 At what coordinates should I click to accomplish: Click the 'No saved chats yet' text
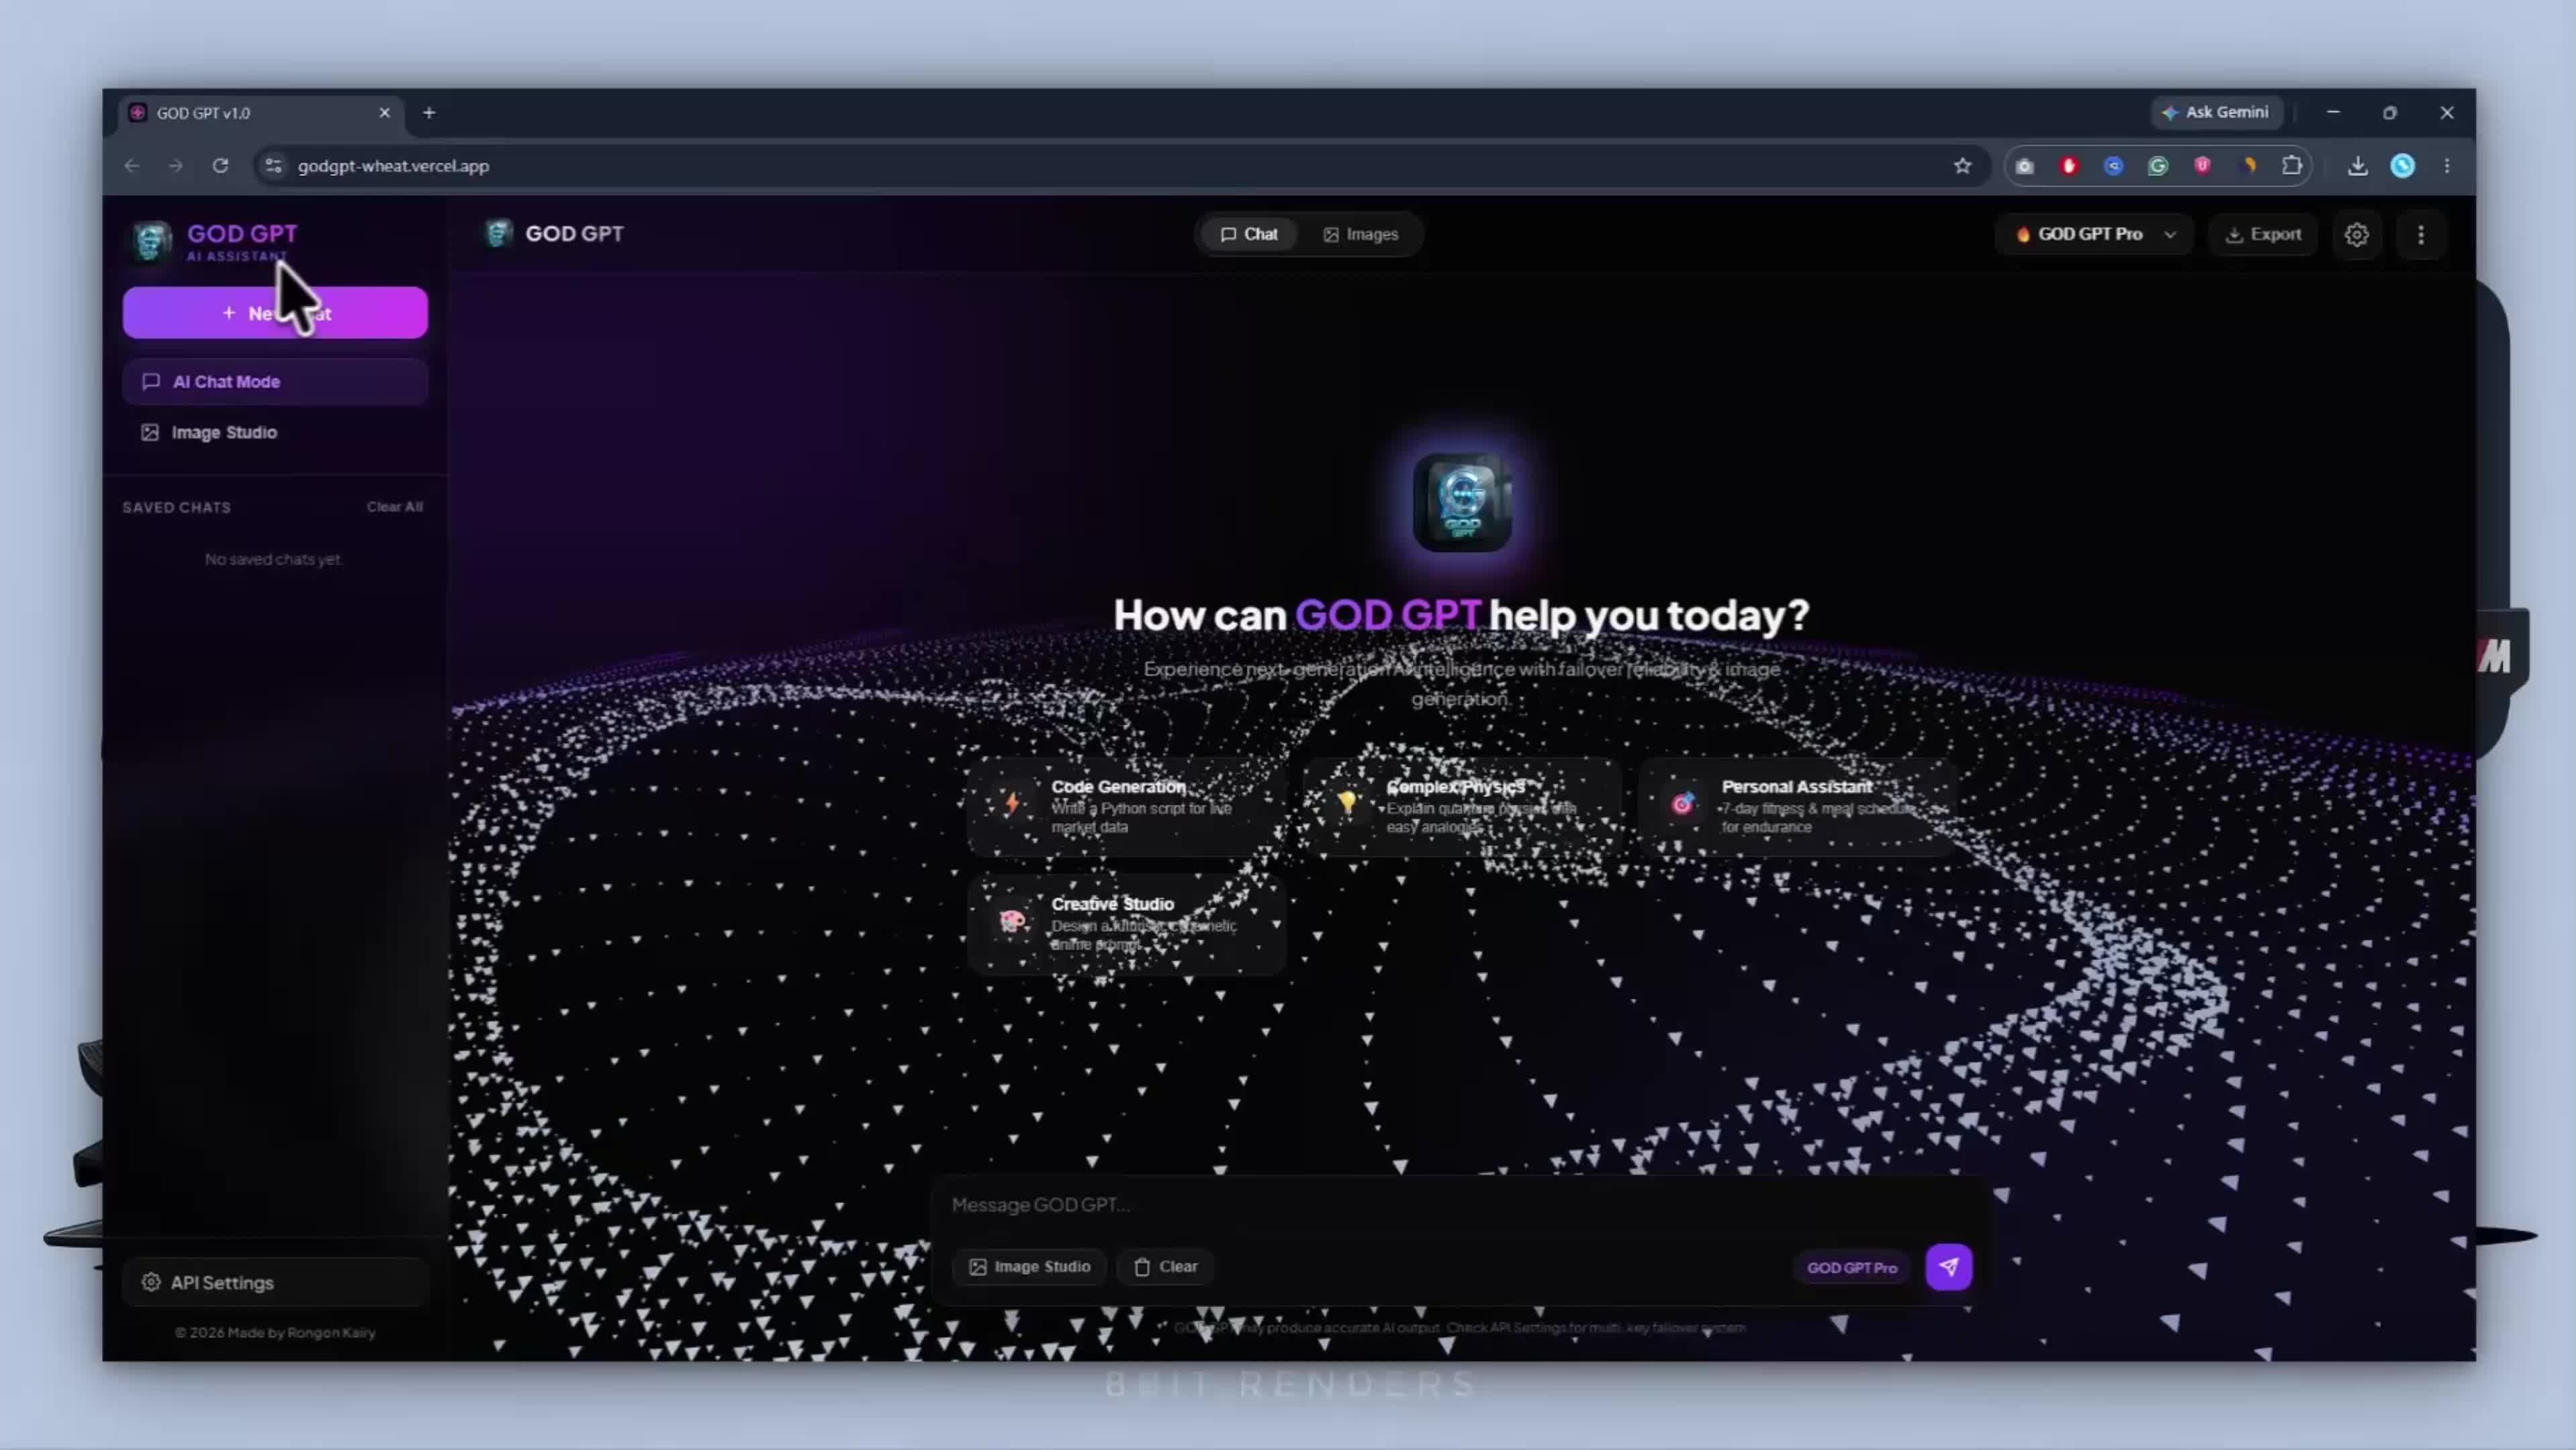[x=273, y=560]
